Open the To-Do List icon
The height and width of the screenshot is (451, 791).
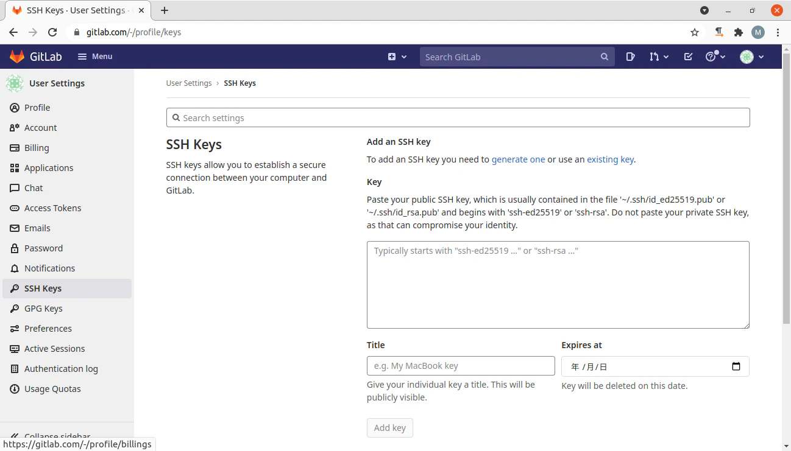(688, 57)
